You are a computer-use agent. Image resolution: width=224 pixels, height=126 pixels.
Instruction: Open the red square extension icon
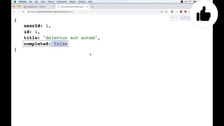coord(181,12)
